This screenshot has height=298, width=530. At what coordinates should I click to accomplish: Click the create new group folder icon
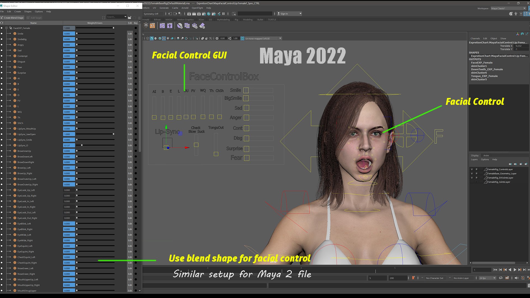click(x=130, y=18)
